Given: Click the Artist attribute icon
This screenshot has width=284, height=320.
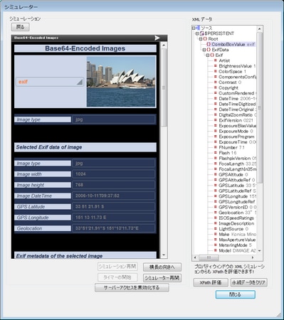Looking at the screenshot, I should click(x=216, y=60).
